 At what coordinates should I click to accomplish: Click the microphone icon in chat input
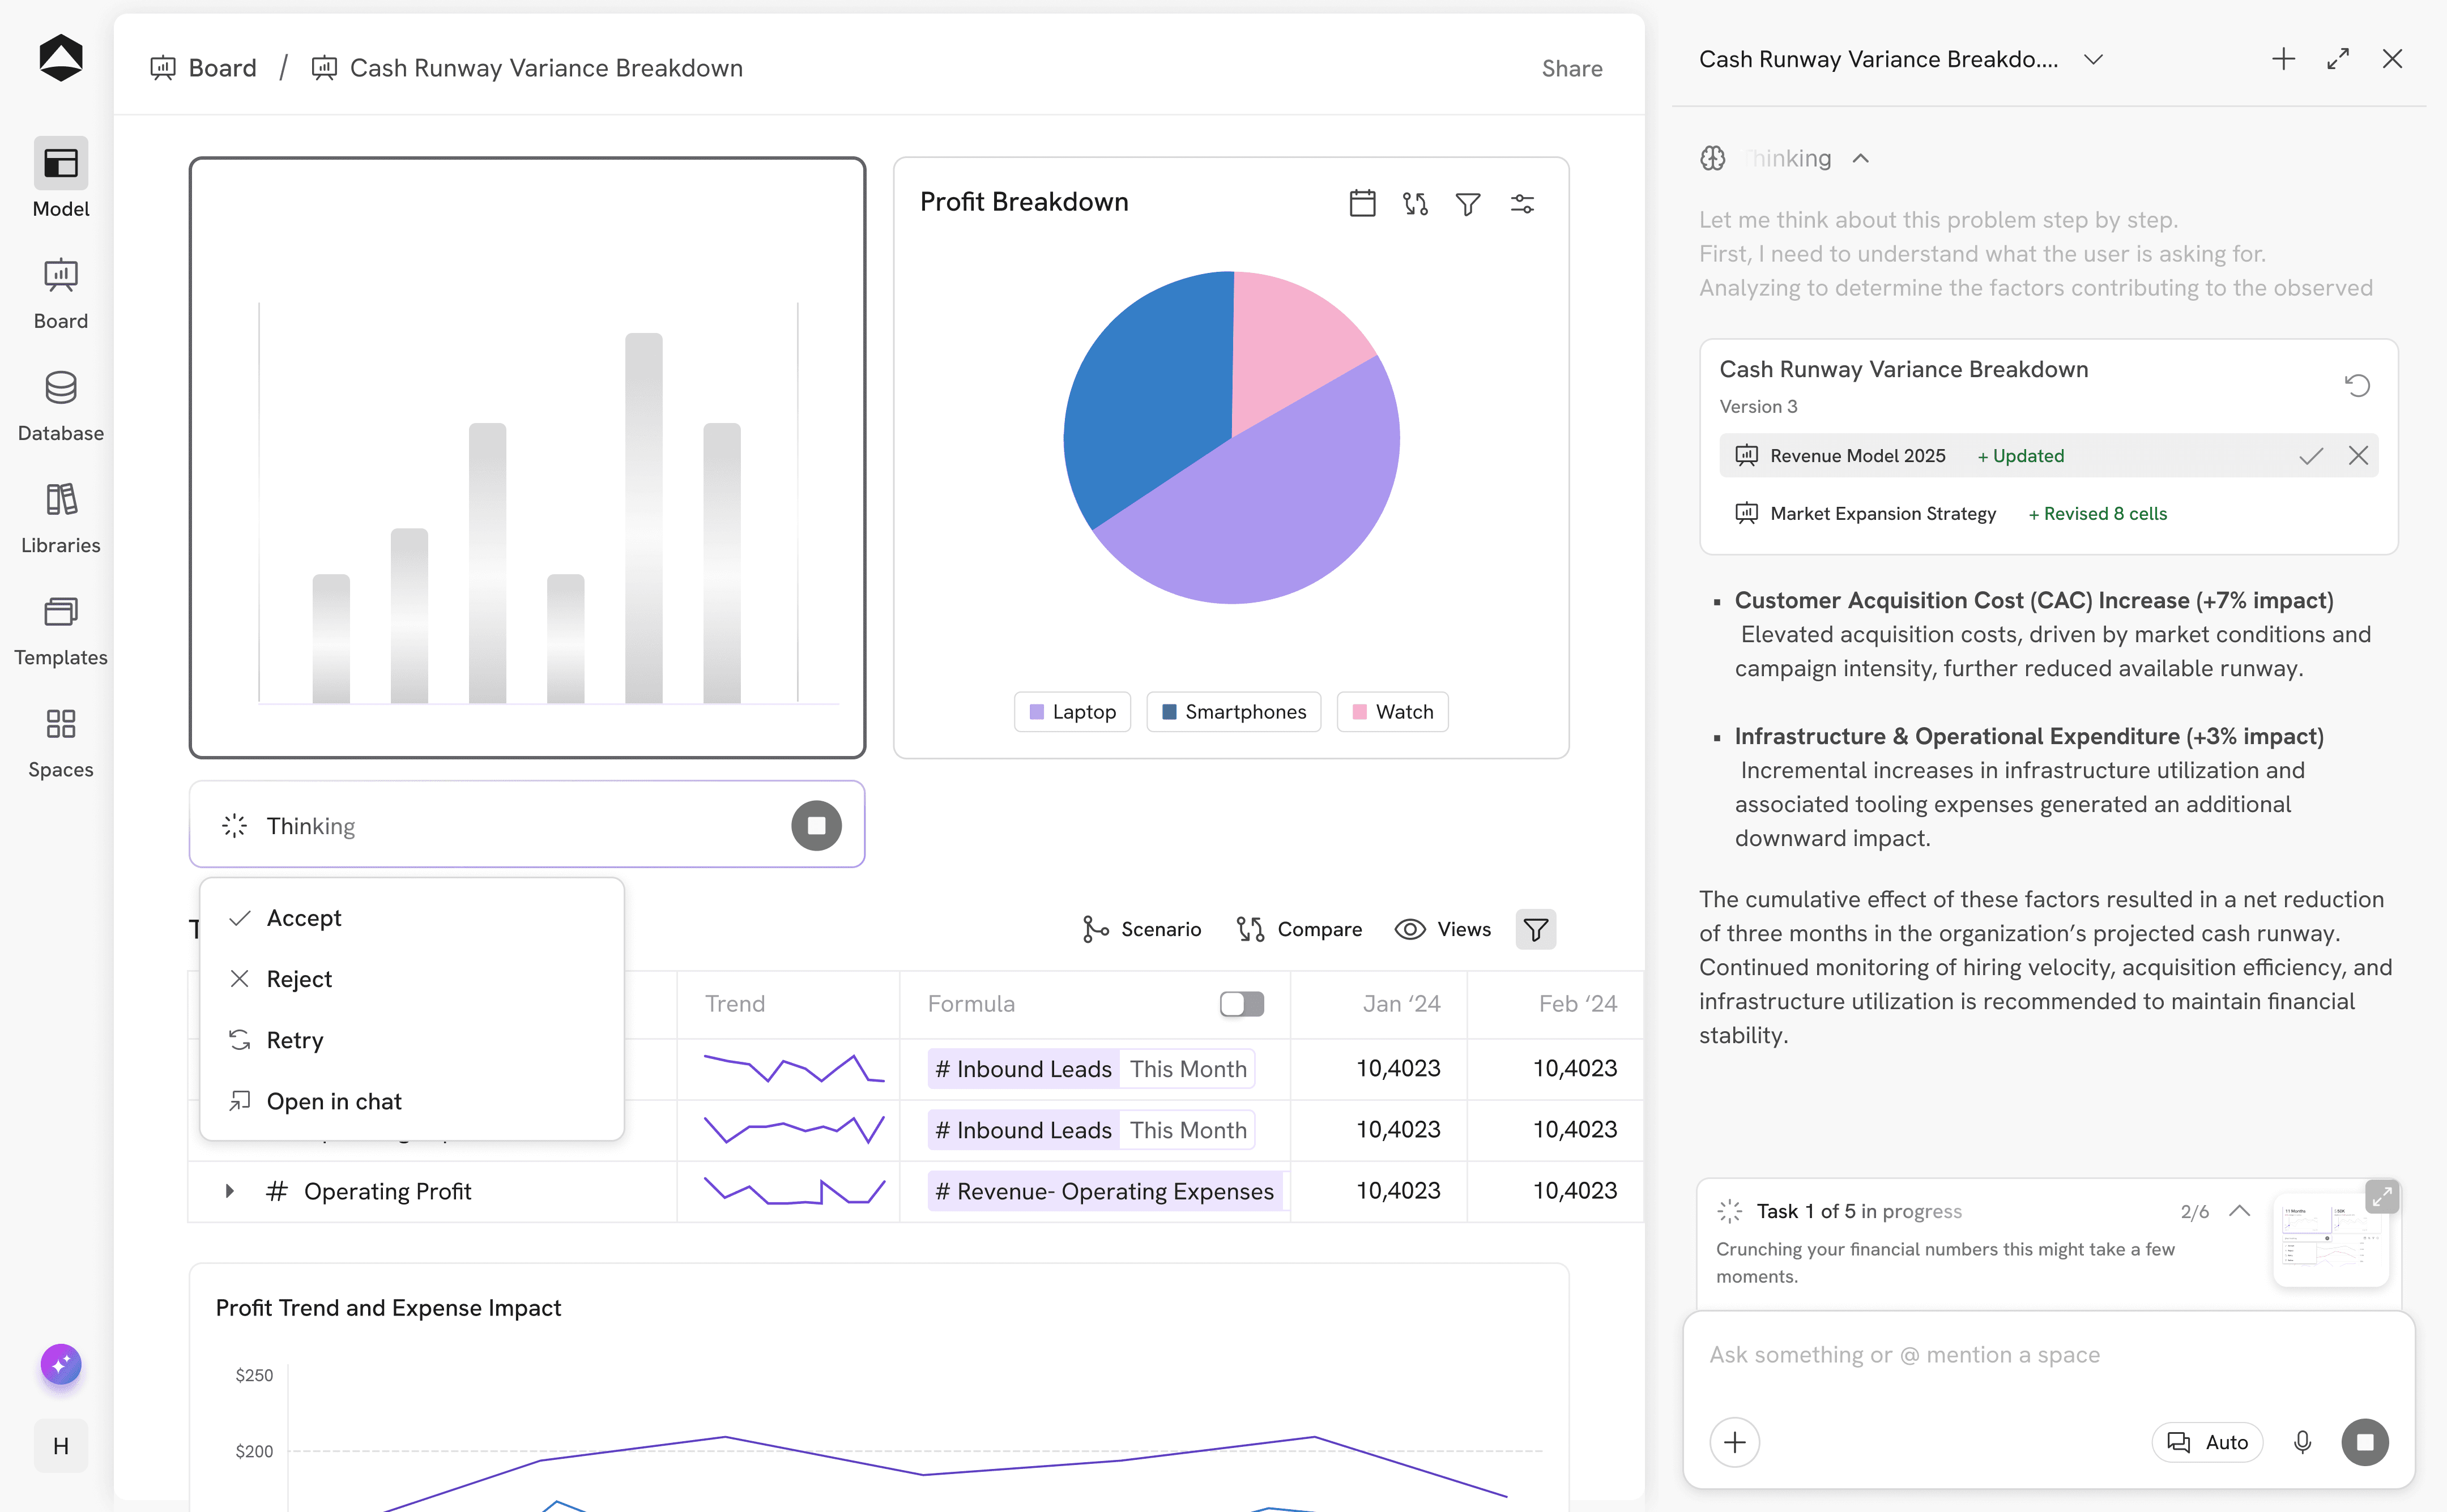pyautogui.click(x=2302, y=1442)
